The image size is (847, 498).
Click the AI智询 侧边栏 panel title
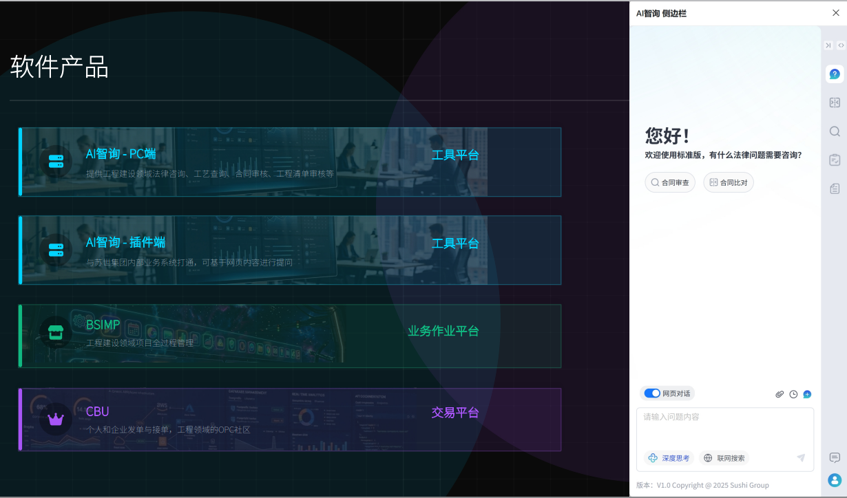661,13
